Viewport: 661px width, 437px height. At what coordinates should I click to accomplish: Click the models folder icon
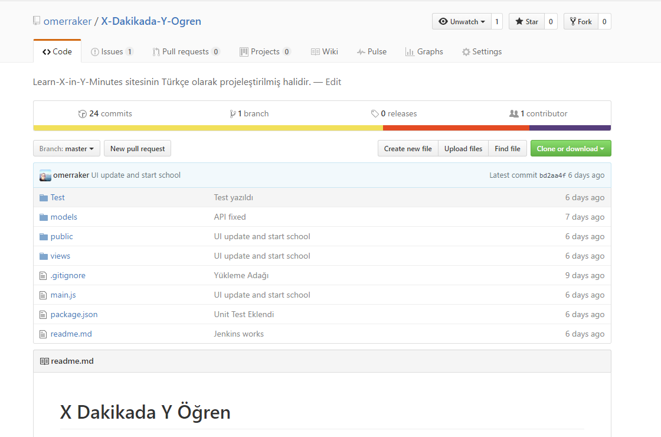point(44,217)
